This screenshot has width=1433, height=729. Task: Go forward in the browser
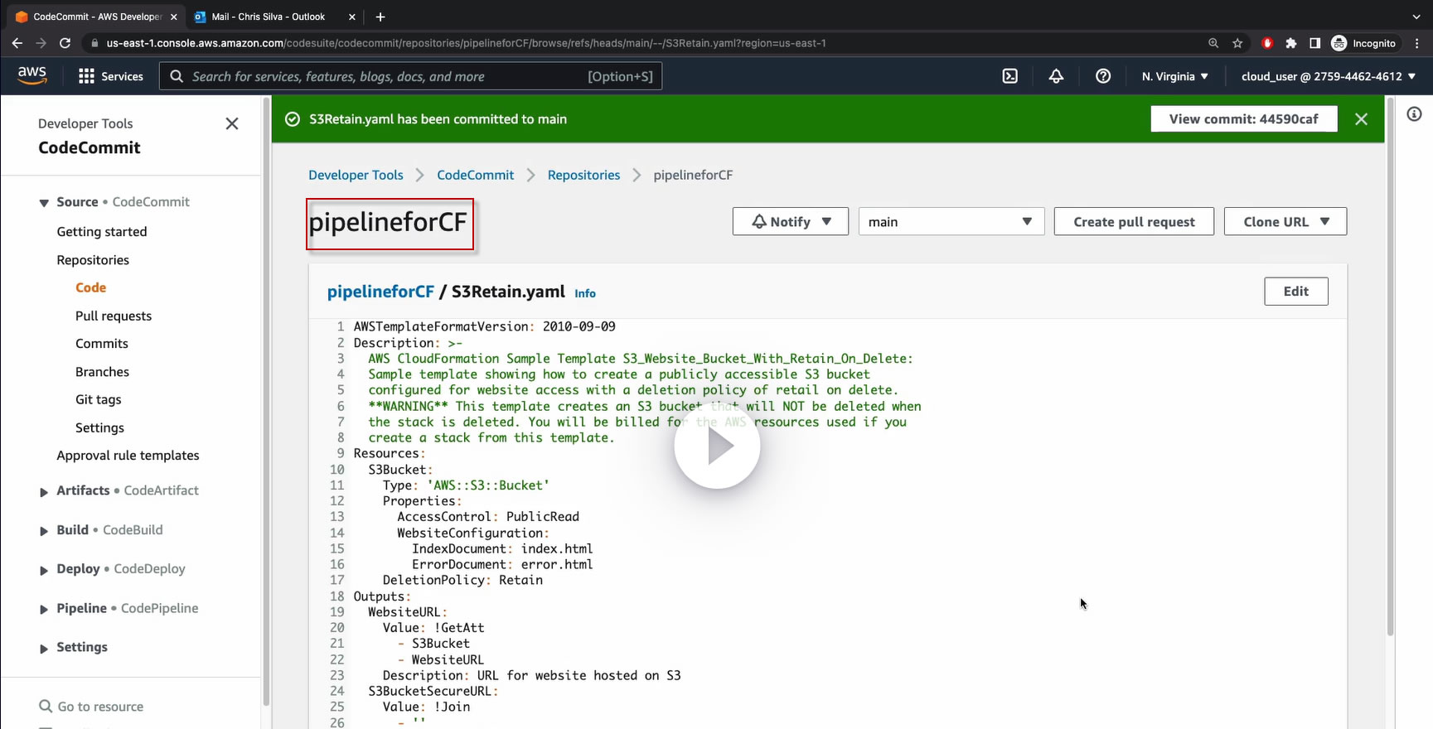point(41,43)
